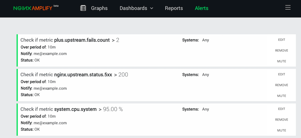This screenshot has width=301, height=138.
Task: Mute the nginx.upstream.status.5xx alert
Action: [282, 96]
